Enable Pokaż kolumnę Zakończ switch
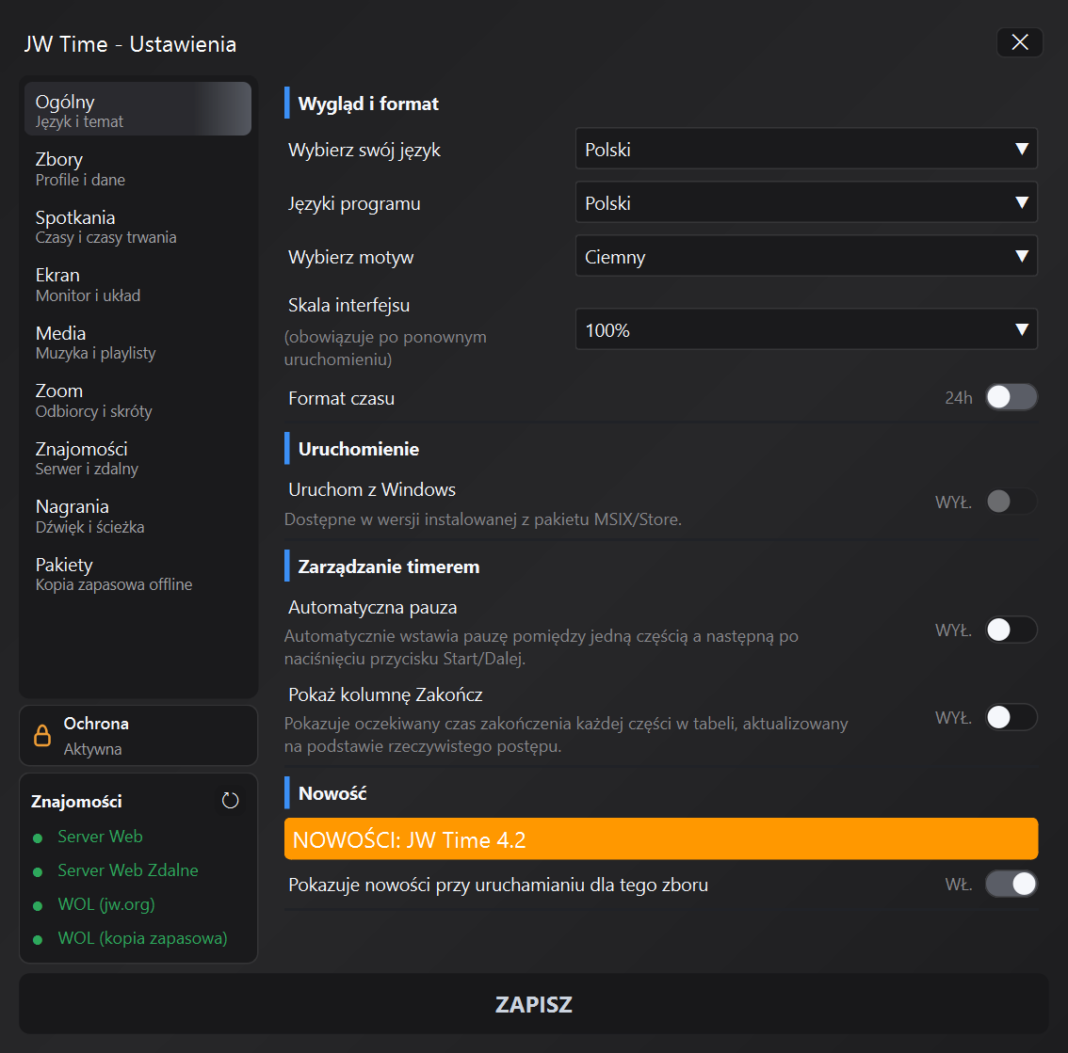The height and width of the screenshot is (1053, 1068). (1011, 717)
